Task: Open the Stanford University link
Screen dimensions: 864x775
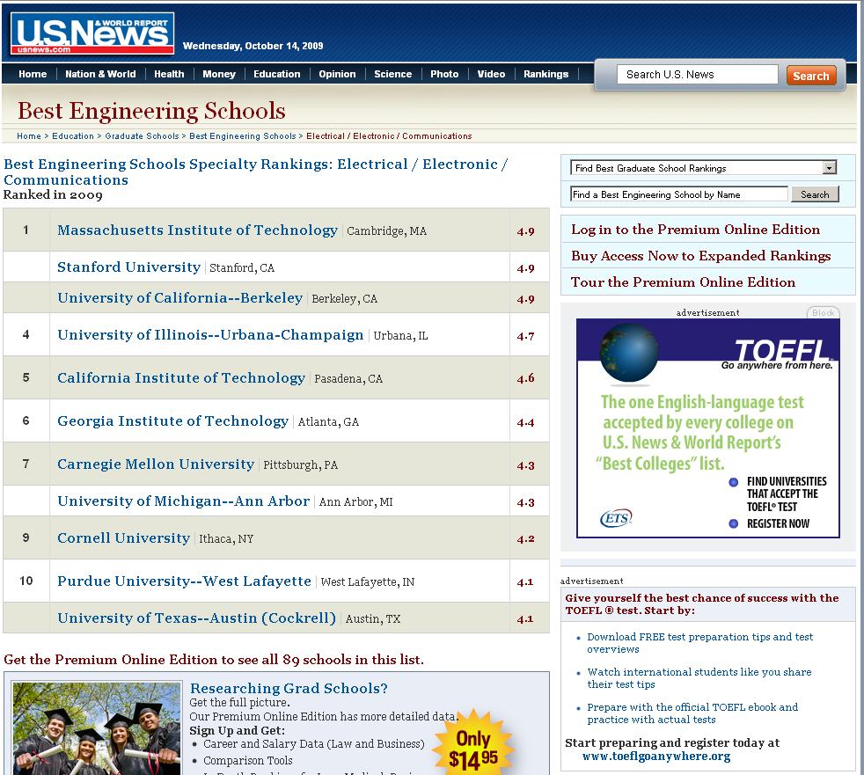Action: [x=129, y=267]
